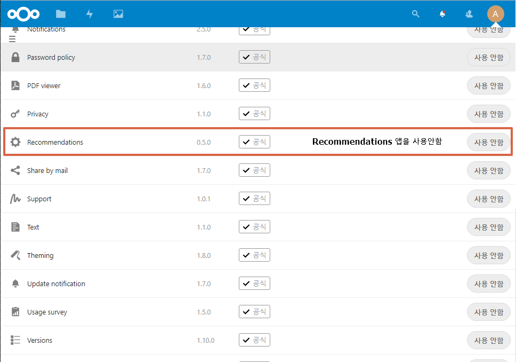Select the Privacy app name
This screenshot has width=516, height=362.
(x=37, y=114)
